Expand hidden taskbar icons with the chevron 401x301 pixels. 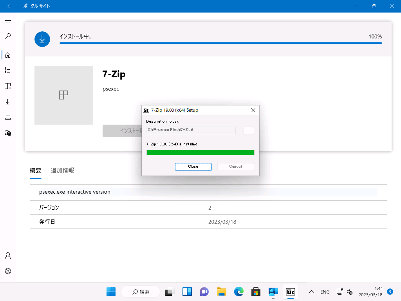click(312, 292)
